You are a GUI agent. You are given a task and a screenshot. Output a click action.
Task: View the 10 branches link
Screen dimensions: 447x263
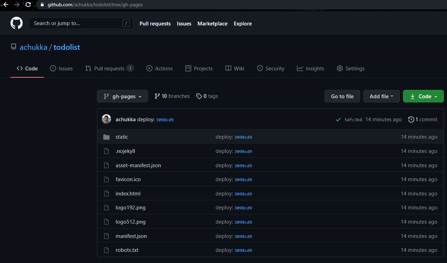click(x=172, y=96)
